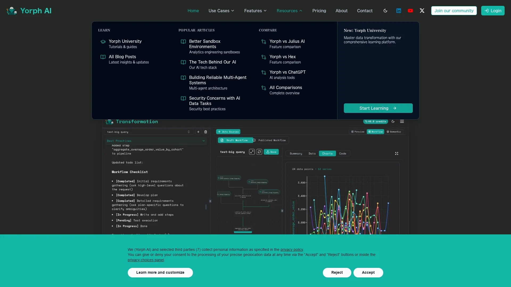This screenshot has height=287, width=511.
Task: Open privacy choices panel link
Action: click(x=146, y=260)
